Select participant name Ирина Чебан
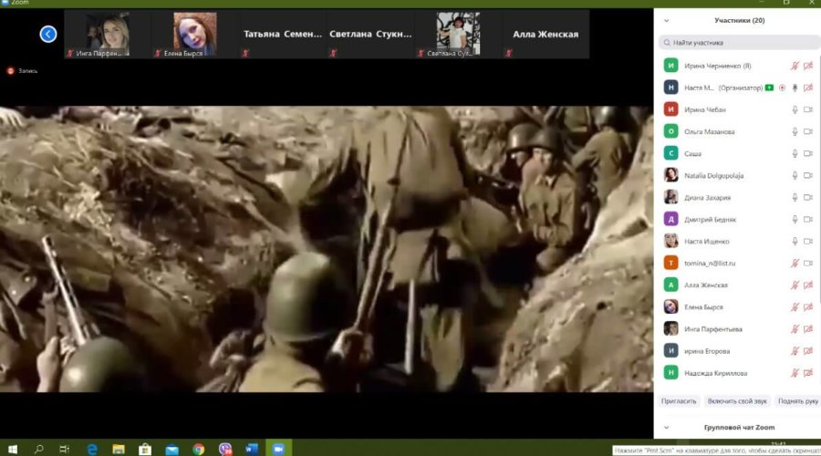The image size is (821, 456). pyautogui.click(x=705, y=110)
